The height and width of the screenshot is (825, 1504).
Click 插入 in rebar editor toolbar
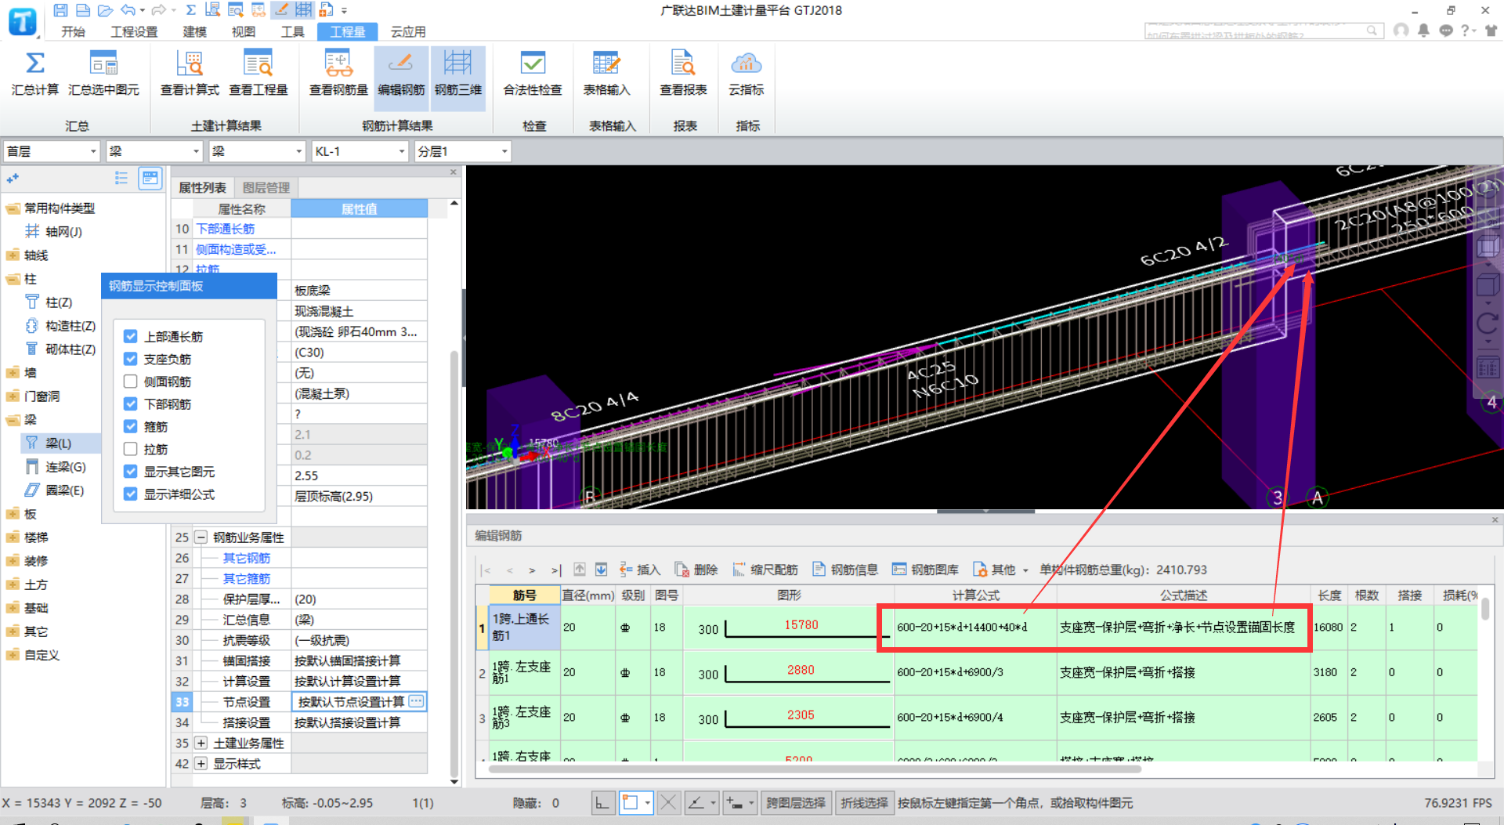pos(640,570)
